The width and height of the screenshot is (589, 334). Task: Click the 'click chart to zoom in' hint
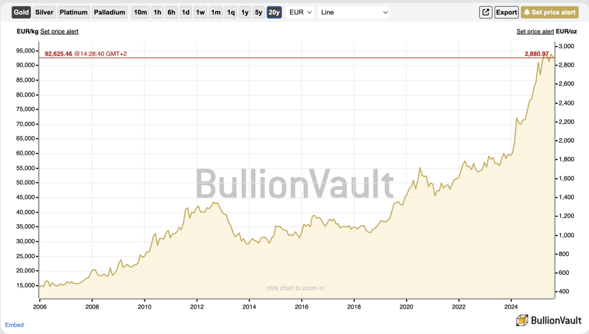click(295, 288)
